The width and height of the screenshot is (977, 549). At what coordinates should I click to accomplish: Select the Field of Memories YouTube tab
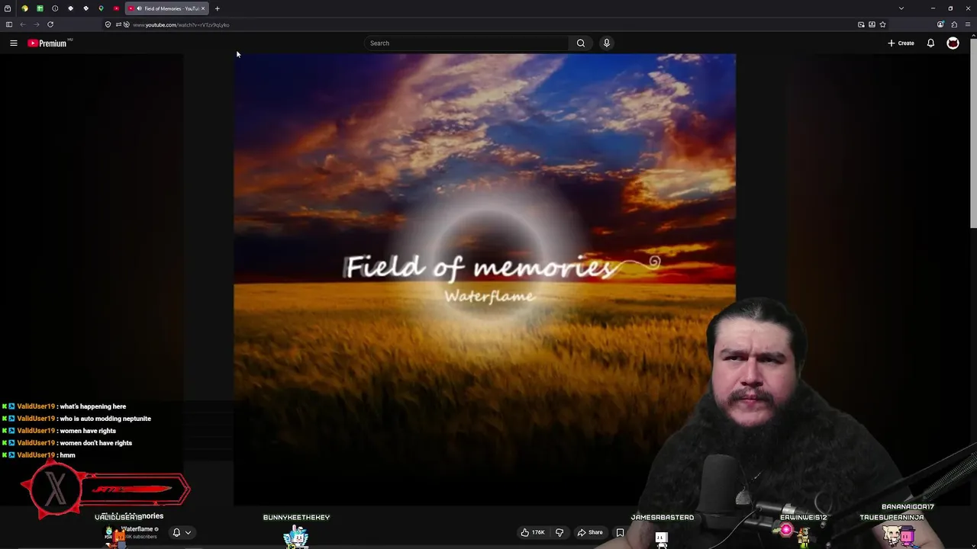[x=167, y=8]
